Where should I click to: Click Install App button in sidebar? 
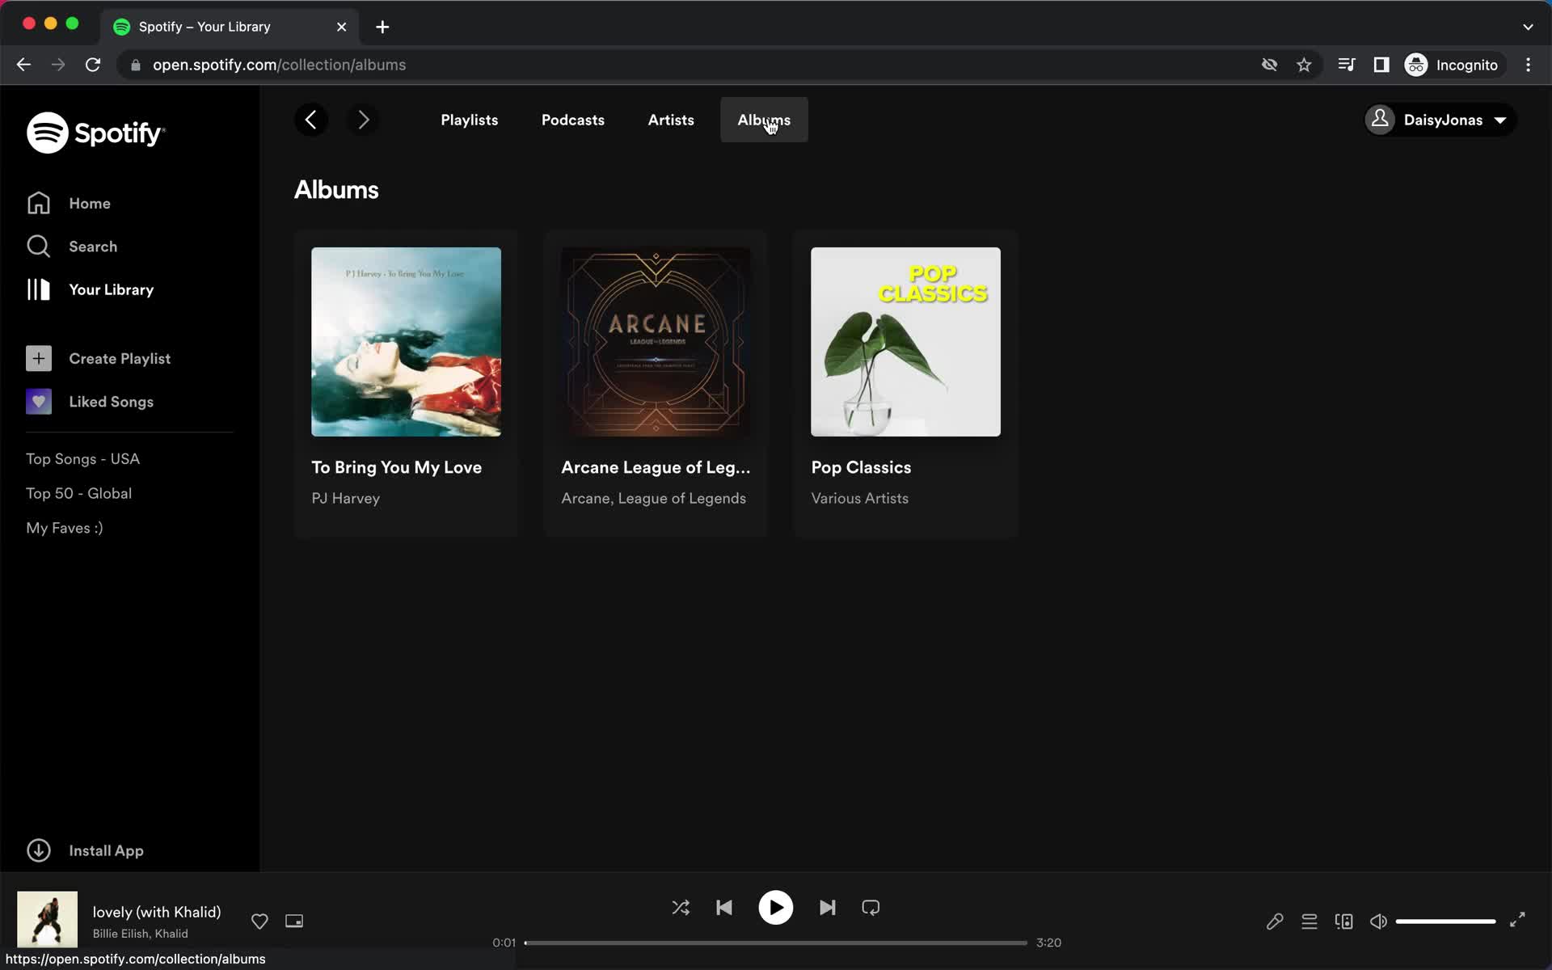pos(106,850)
